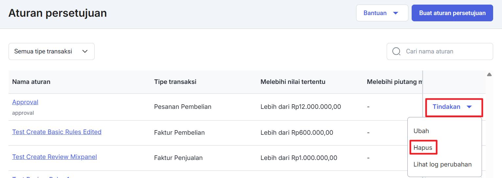Click the caret arrow beside Bantuan

point(396,13)
